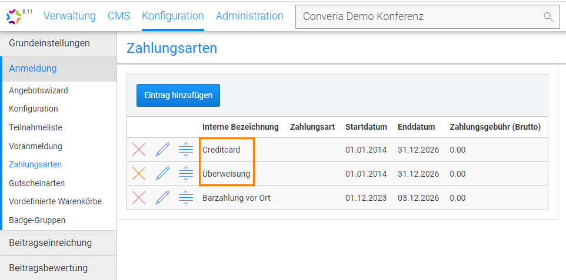
Task: Edit the Creditcard entry with pencil icon
Action: click(x=162, y=150)
